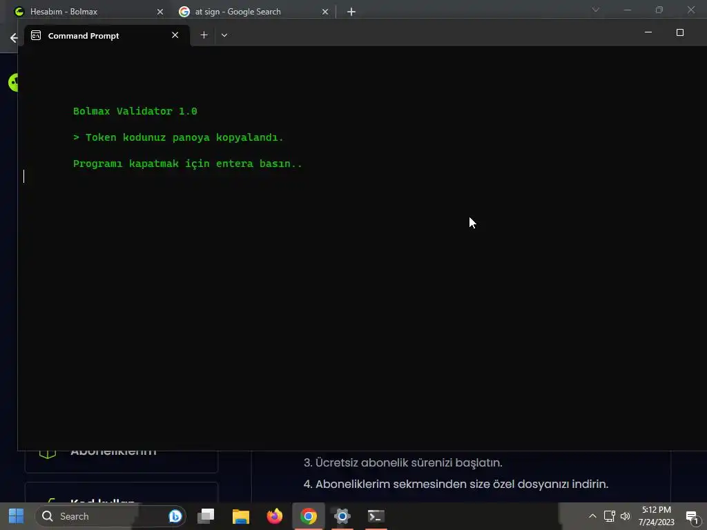Screen dimensions: 707x530
Task: Switch to Hesabım - Bolmax browser tab
Action: pyautogui.click(x=88, y=11)
